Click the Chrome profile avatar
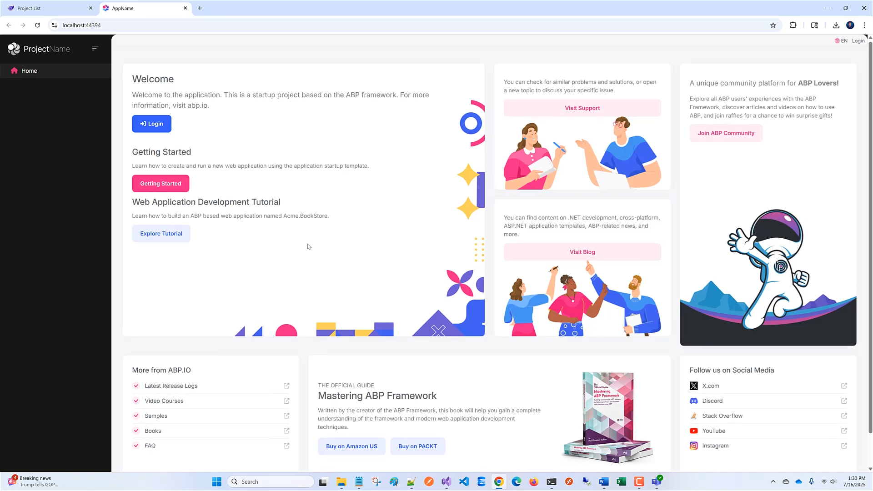This screenshot has height=491, width=873. 850,25
